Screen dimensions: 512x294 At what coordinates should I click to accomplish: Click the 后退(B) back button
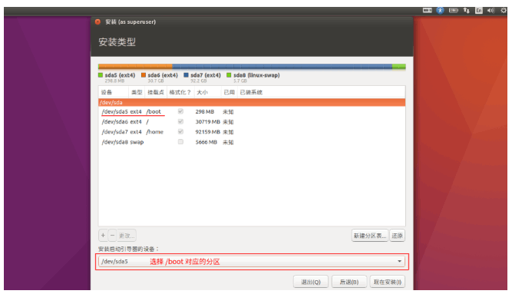(349, 282)
